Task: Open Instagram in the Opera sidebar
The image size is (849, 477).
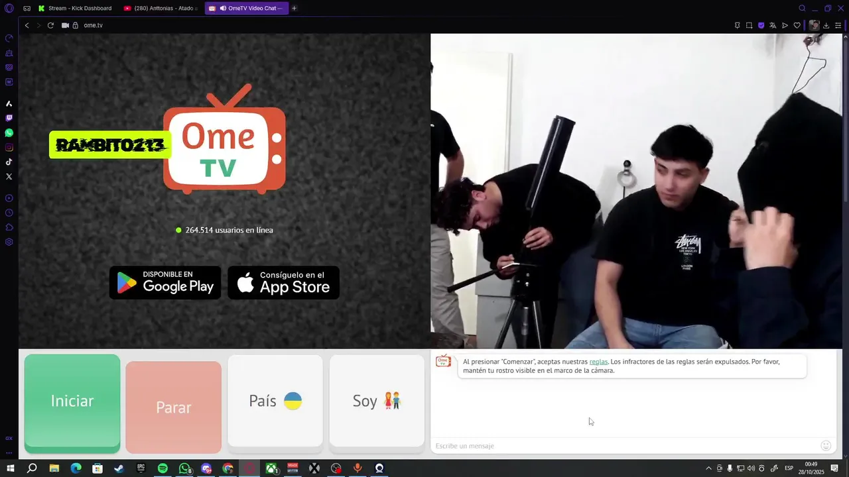Action: (9, 147)
